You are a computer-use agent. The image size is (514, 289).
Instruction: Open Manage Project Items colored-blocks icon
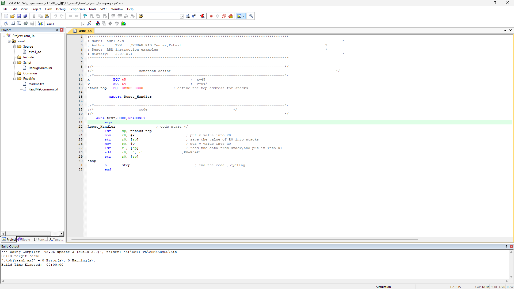tap(98, 24)
